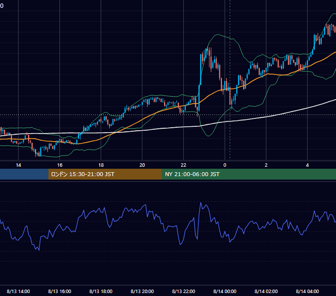Viewport: 336px width, 296px height.
Task: Click the '8/14 04:00' date label
Action: (x=307, y=291)
